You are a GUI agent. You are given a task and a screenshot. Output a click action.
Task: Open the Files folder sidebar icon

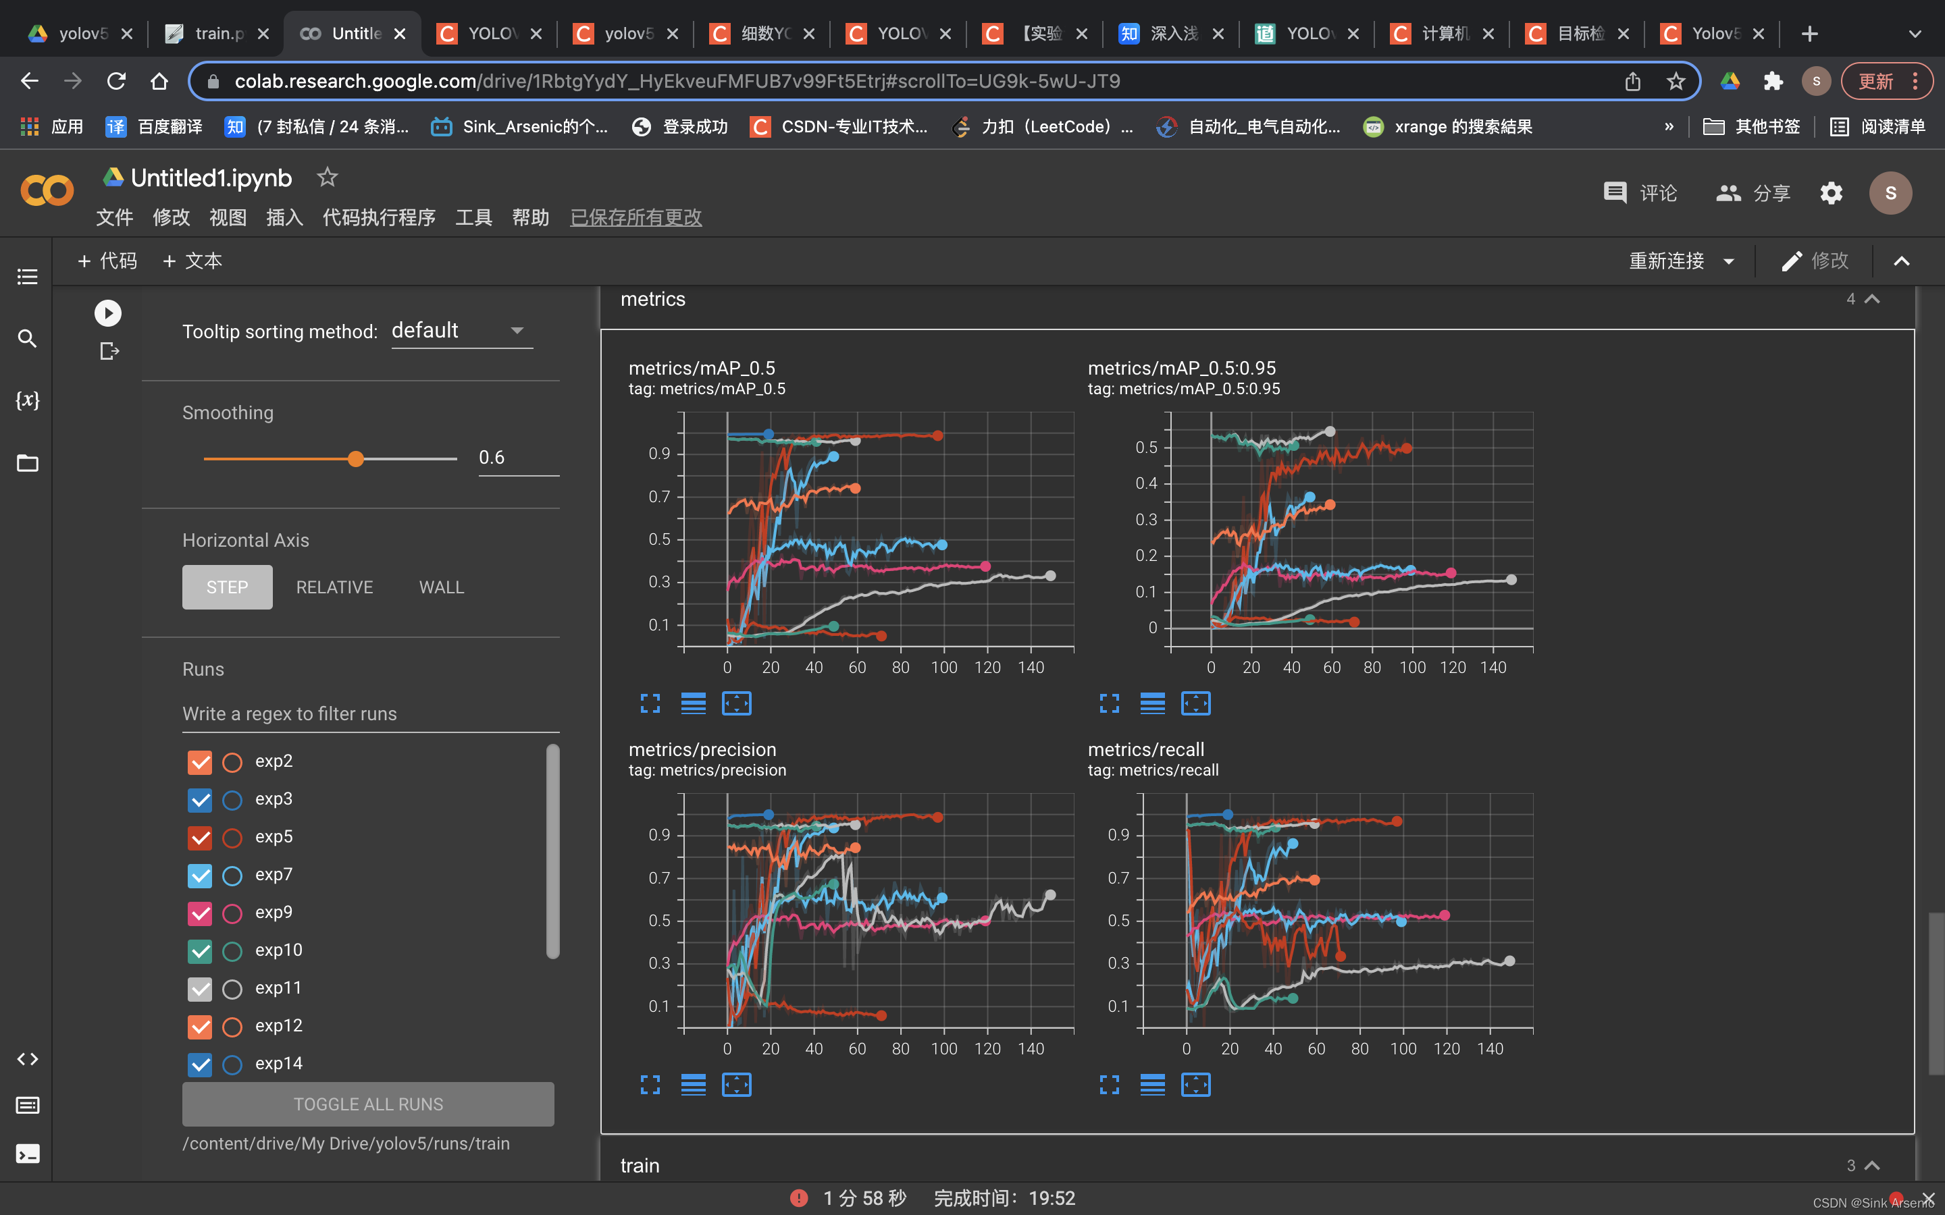coord(27,463)
